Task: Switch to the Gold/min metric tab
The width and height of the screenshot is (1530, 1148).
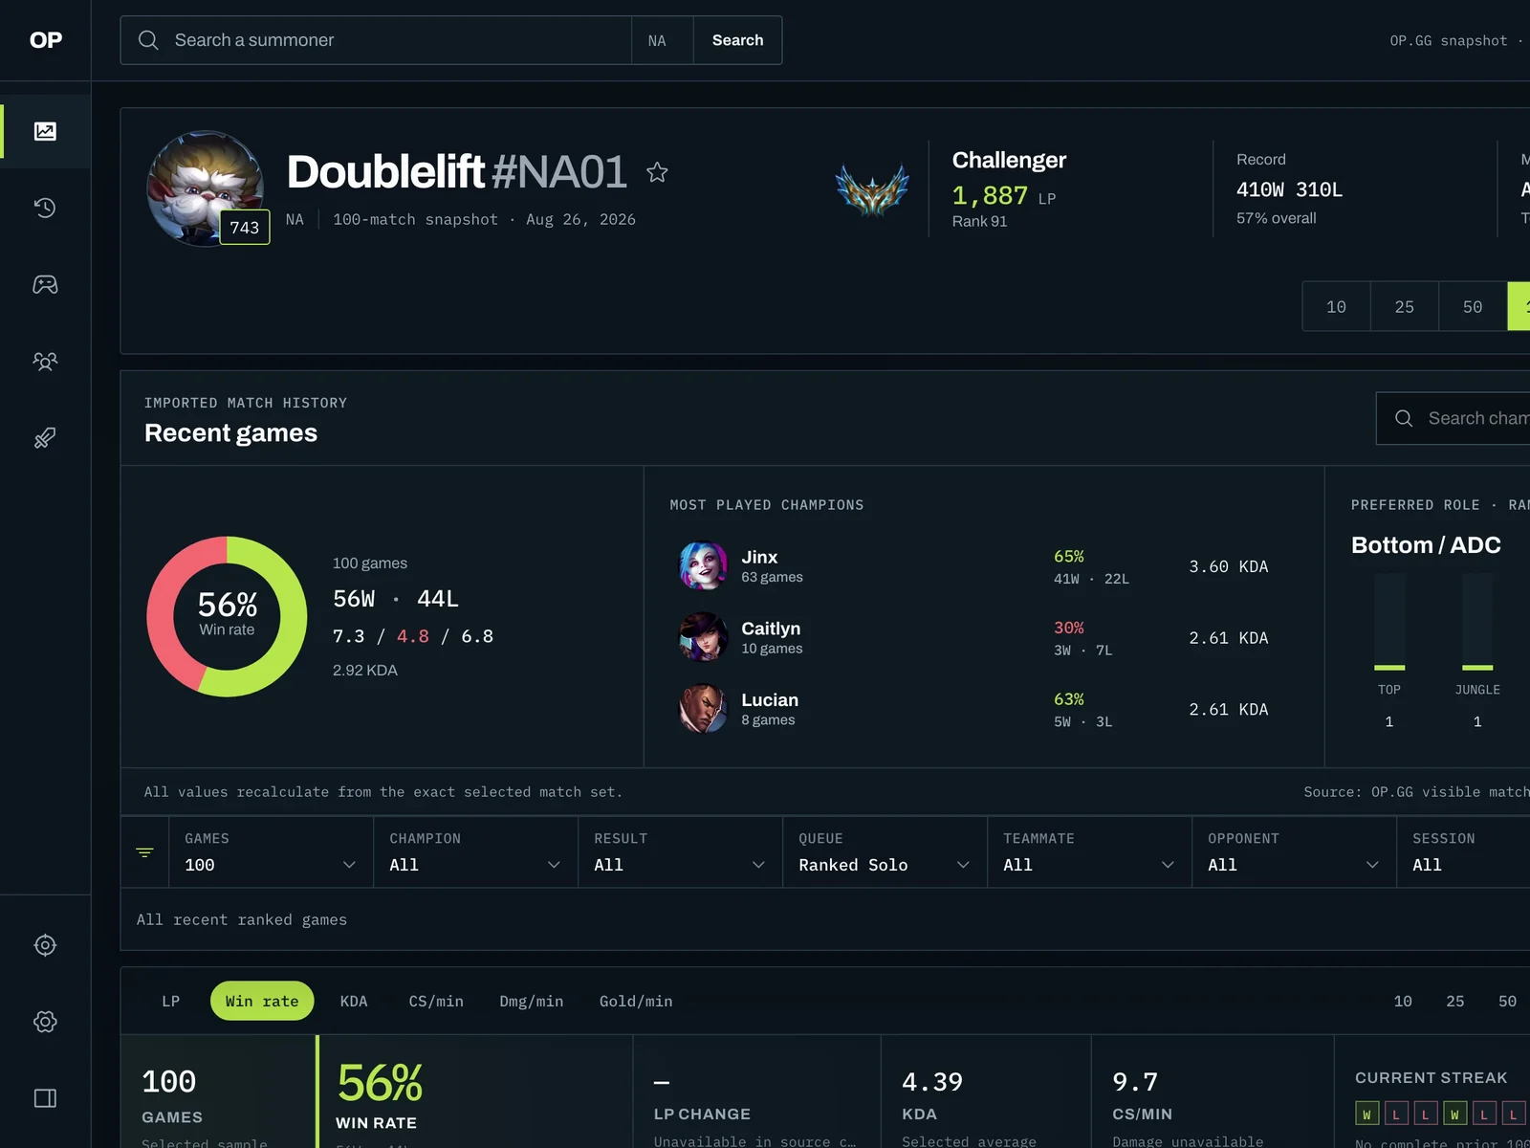Action: 636,1002
